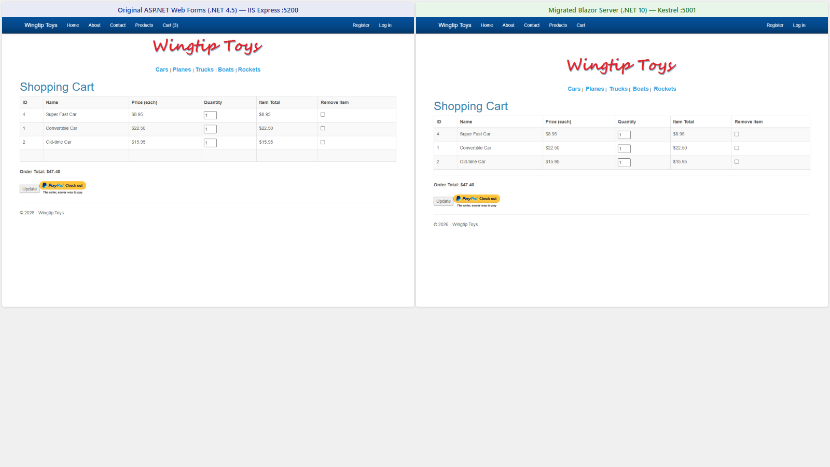Open the Rockets category on Blazor site
The height and width of the screenshot is (467, 830).
(x=665, y=89)
